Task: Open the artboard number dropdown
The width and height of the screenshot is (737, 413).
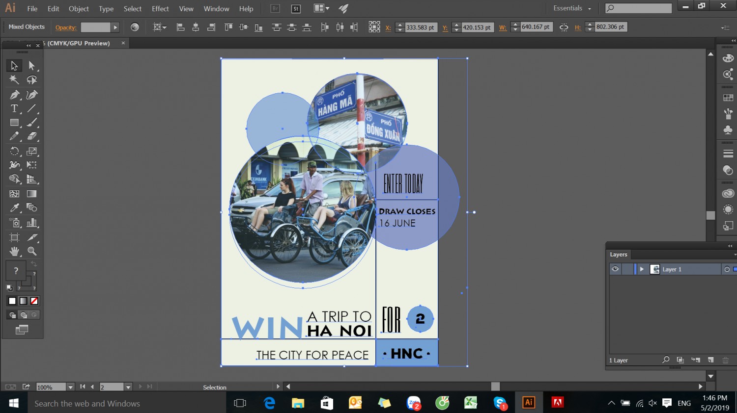Action: point(128,387)
